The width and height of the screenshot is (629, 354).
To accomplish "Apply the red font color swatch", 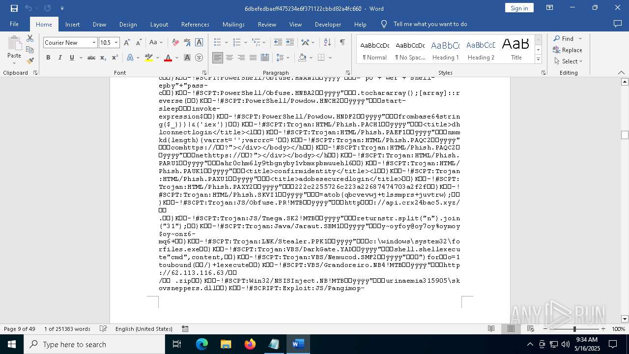I will [x=168, y=58].
